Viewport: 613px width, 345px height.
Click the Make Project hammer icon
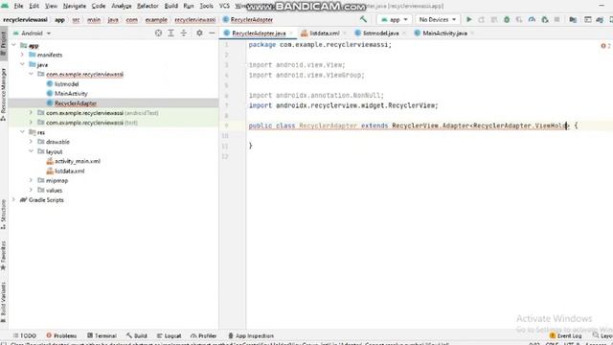pos(363,19)
